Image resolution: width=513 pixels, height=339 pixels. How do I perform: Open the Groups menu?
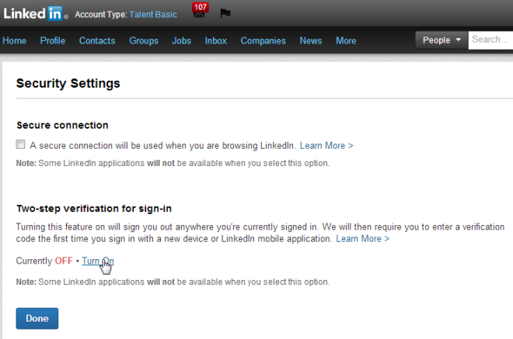(x=144, y=40)
